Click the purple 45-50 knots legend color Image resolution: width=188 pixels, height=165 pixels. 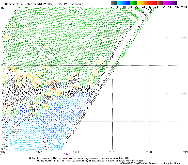click(173, 3)
